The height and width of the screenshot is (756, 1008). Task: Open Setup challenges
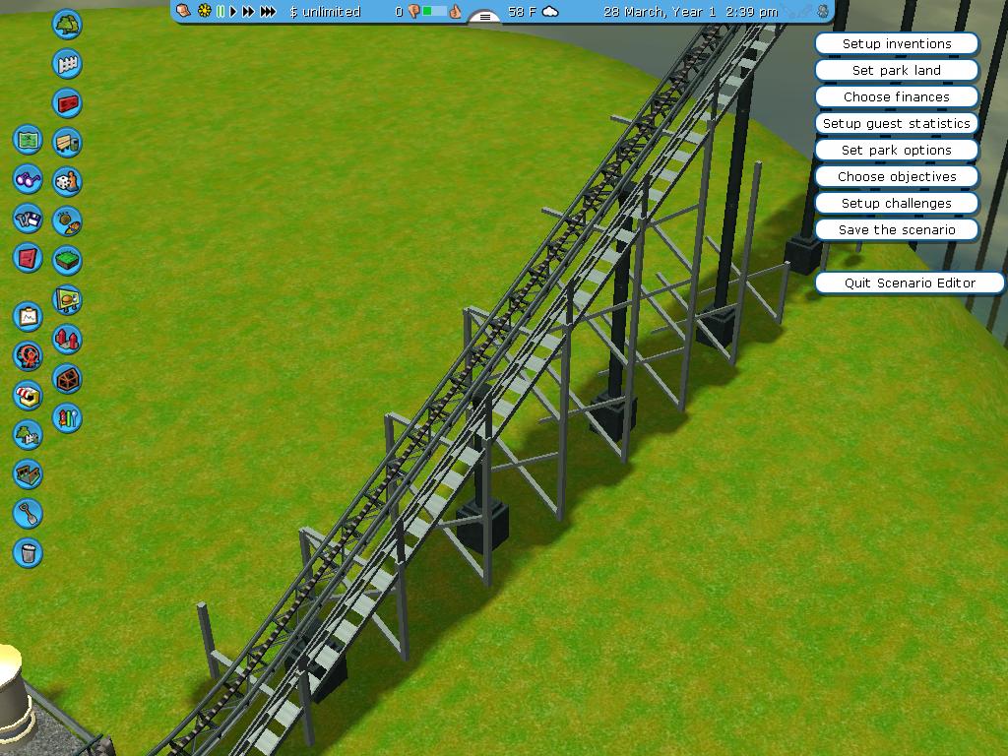pos(897,203)
